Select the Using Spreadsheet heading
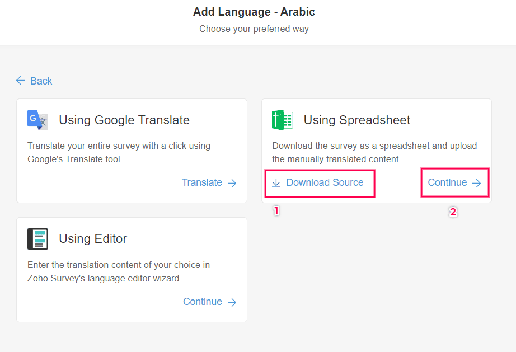The height and width of the screenshot is (352, 516). (x=357, y=120)
